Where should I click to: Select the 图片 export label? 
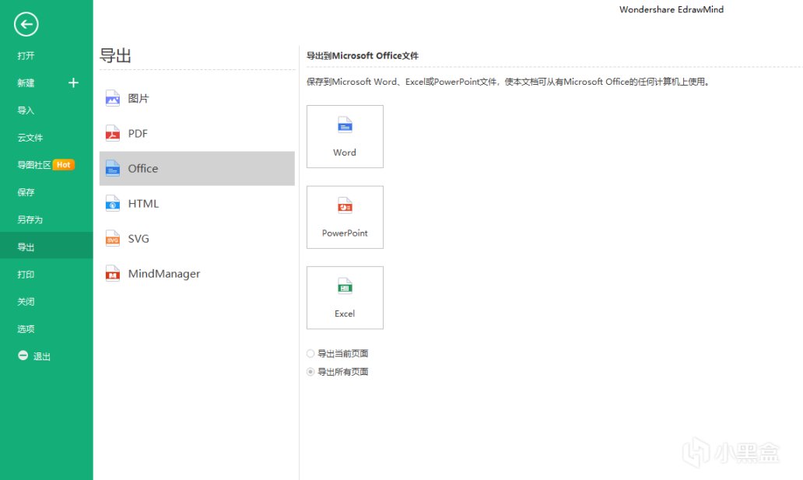[139, 98]
